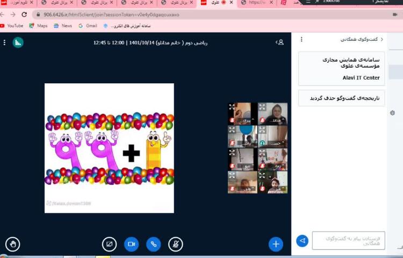Reload the page with browser refresh button

(x=24, y=15)
